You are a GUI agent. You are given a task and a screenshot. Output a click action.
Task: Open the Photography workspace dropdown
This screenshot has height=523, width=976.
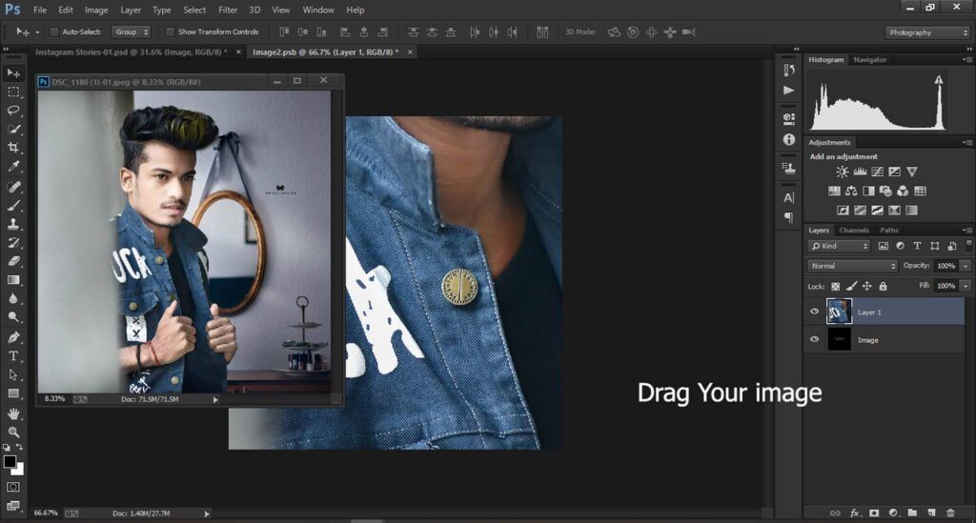pos(927,32)
